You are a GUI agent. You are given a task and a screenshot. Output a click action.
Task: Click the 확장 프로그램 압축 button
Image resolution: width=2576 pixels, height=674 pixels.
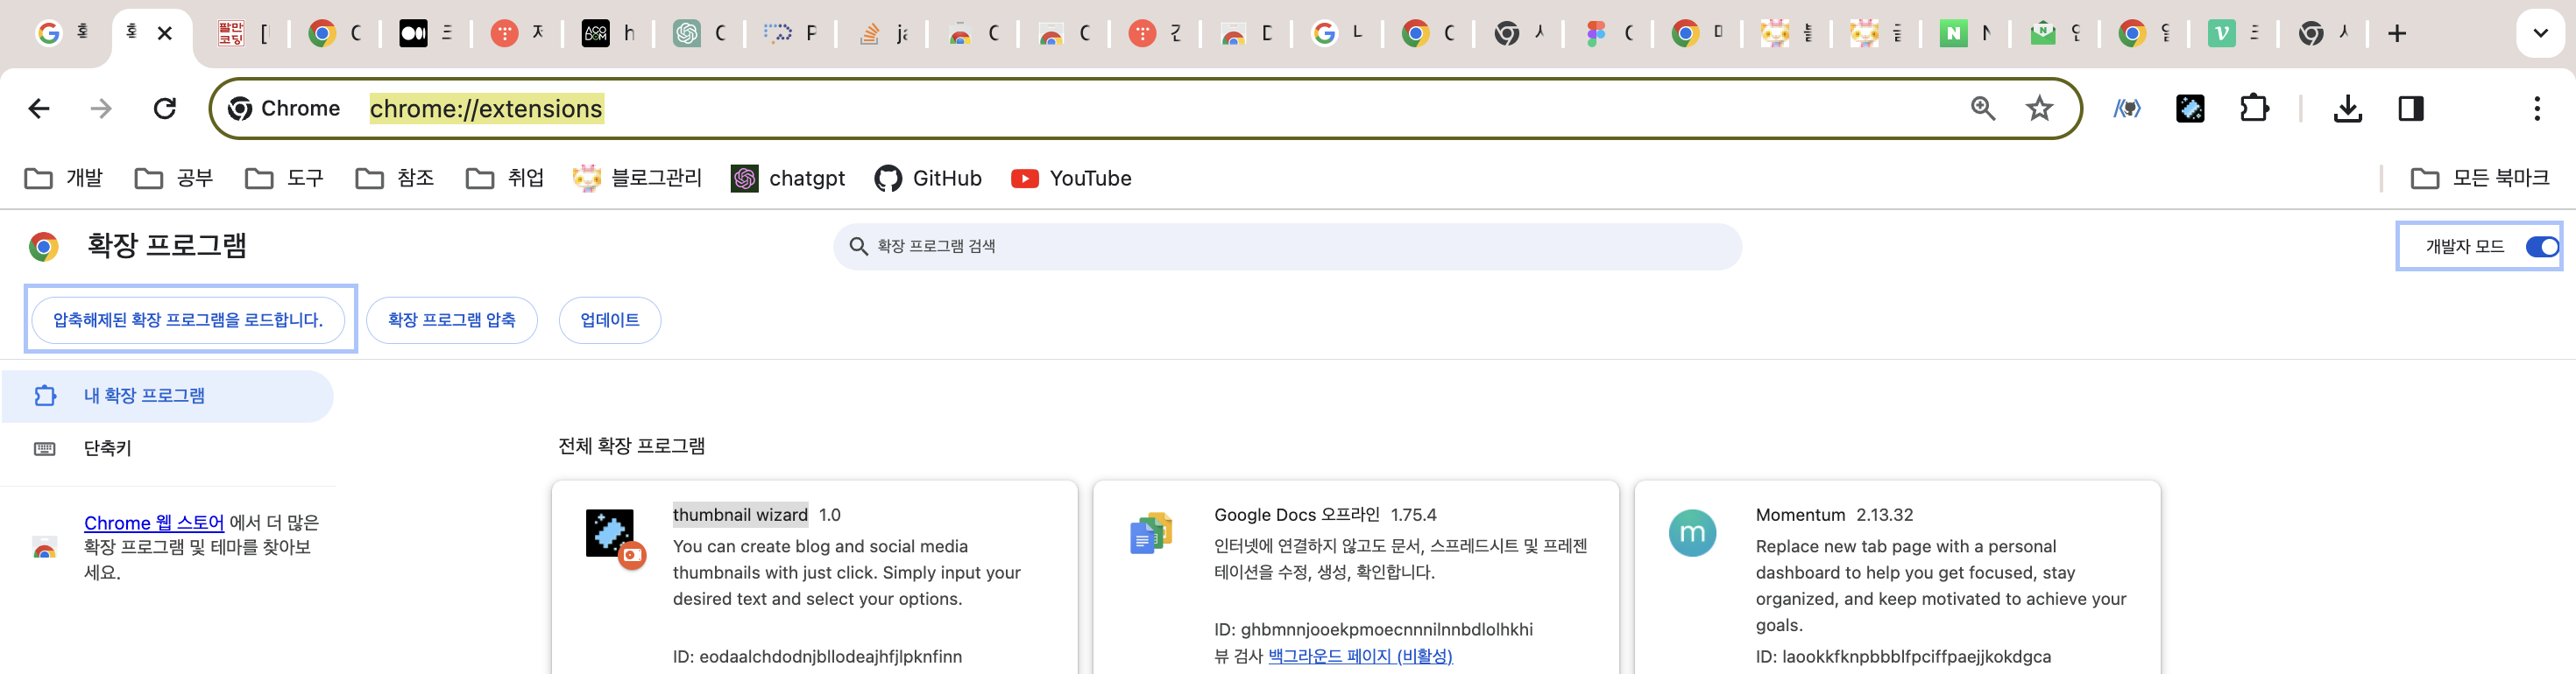(x=452, y=320)
